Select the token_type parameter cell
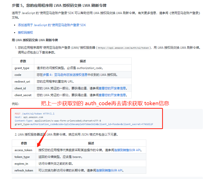 point(23,157)
